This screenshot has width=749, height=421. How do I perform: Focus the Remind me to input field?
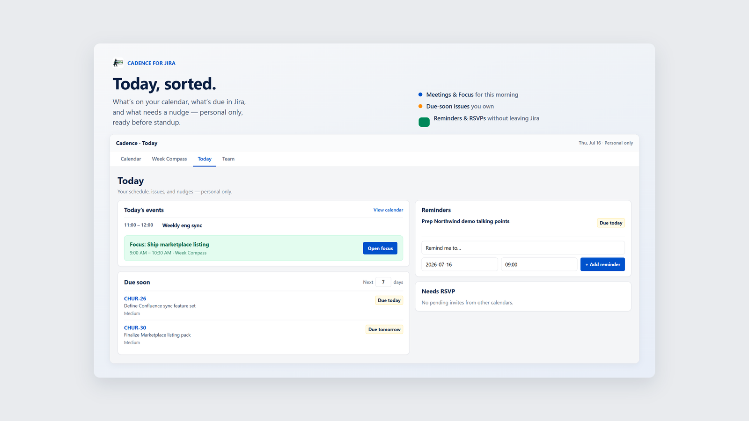(x=523, y=248)
